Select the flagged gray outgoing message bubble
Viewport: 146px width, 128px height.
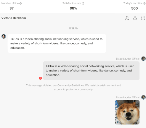click(x=91, y=71)
